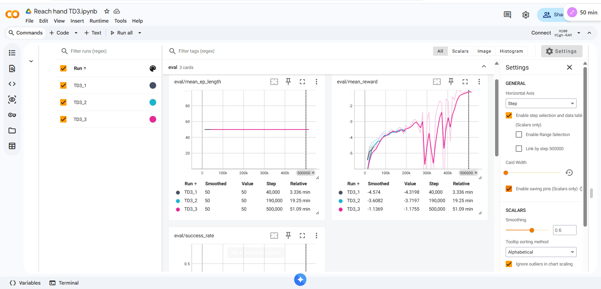Viewport: 601px width, 289px height.
Task: Click Connect to runtime
Action: (x=541, y=33)
